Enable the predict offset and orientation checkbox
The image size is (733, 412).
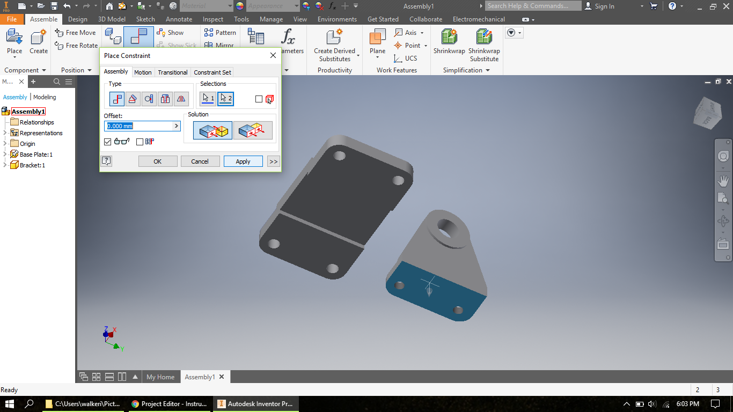click(139, 141)
